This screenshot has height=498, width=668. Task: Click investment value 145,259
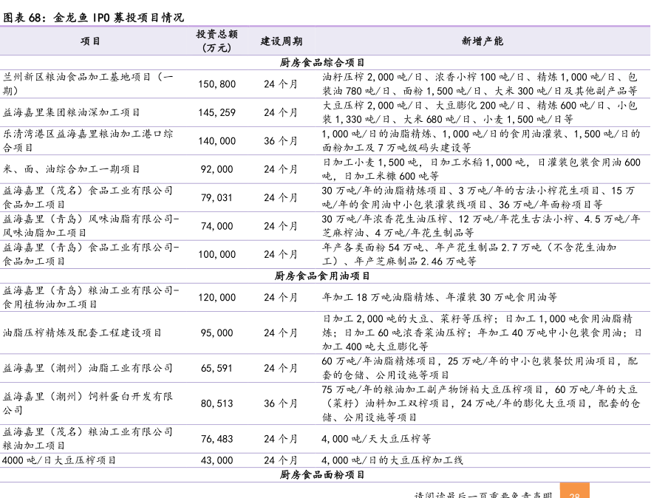tap(217, 112)
